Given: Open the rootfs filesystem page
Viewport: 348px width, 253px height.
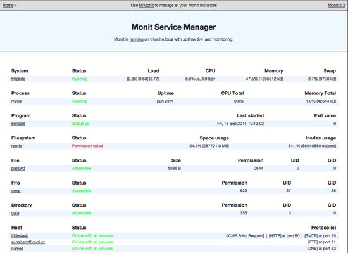Looking at the screenshot, I should 16,146.
